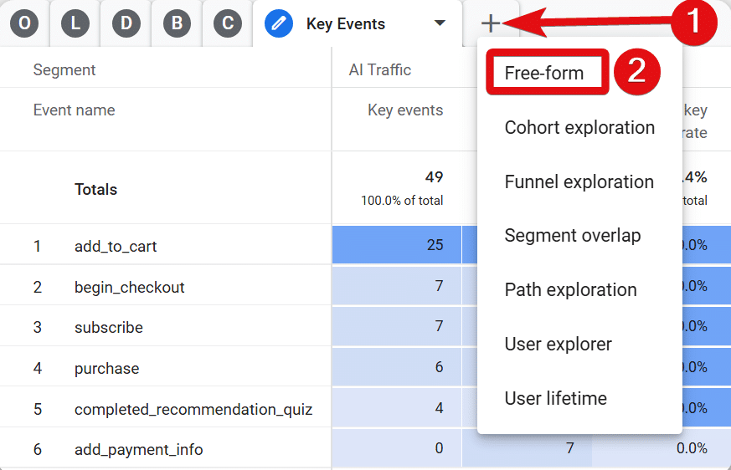Click the Segment header label
The image size is (731, 470).
[x=64, y=70]
